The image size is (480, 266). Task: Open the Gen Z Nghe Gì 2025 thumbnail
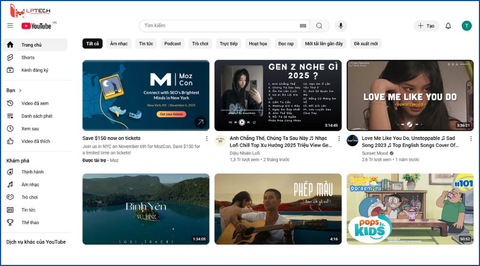(278, 95)
